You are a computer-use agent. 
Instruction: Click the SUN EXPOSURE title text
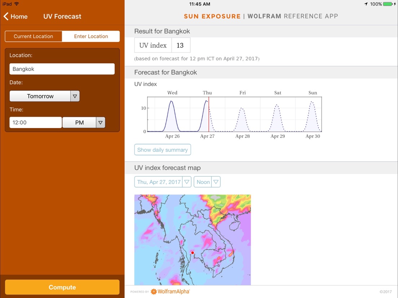212,16
